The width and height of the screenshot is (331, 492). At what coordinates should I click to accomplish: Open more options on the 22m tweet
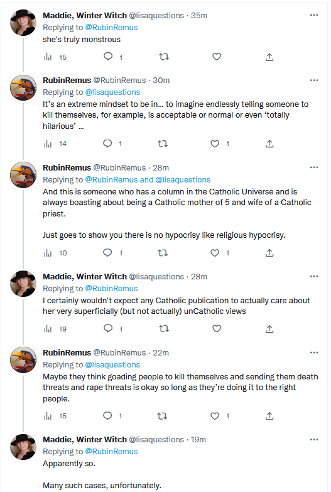pyautogui.click(x=314, y=353)
